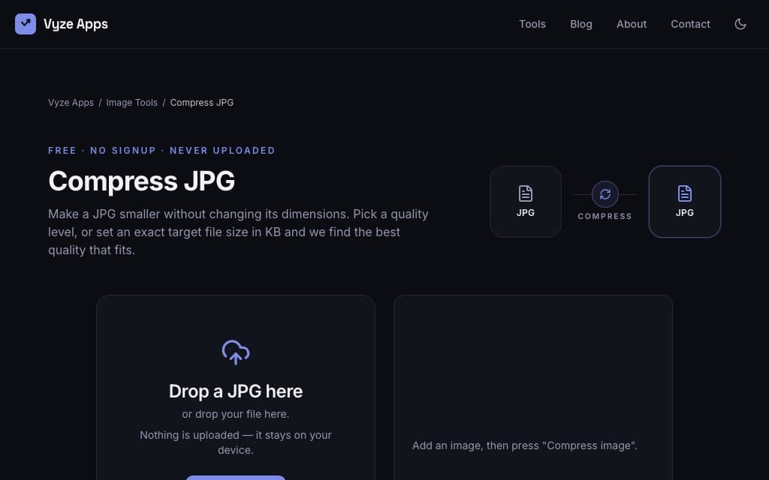The height and width of the screenshot is (480, 769).
Task: Open the Blog page
Action: 581,24
